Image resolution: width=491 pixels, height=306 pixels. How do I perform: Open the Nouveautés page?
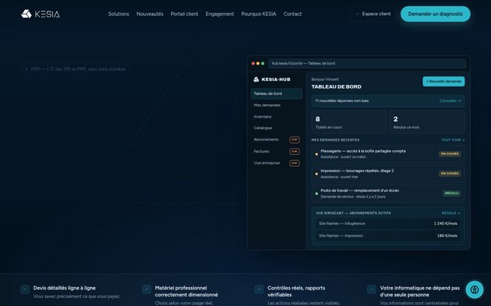149,14
